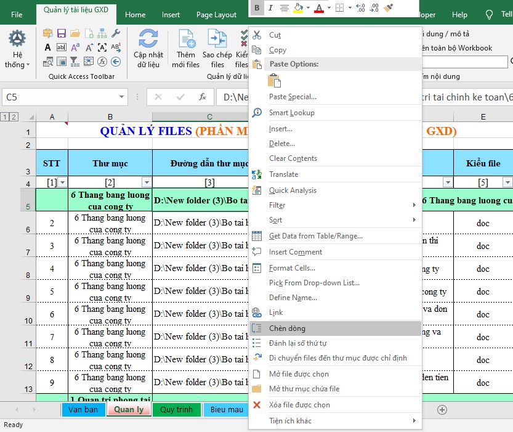Click the purple save disk icon
513x432 pixels.
pos(61,33)
